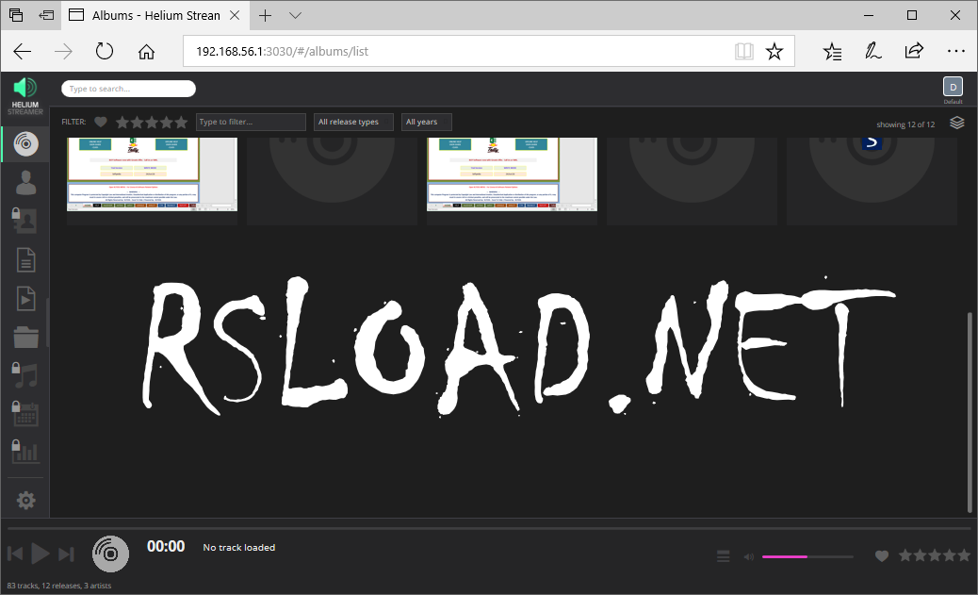Share this page

[914, 51]
